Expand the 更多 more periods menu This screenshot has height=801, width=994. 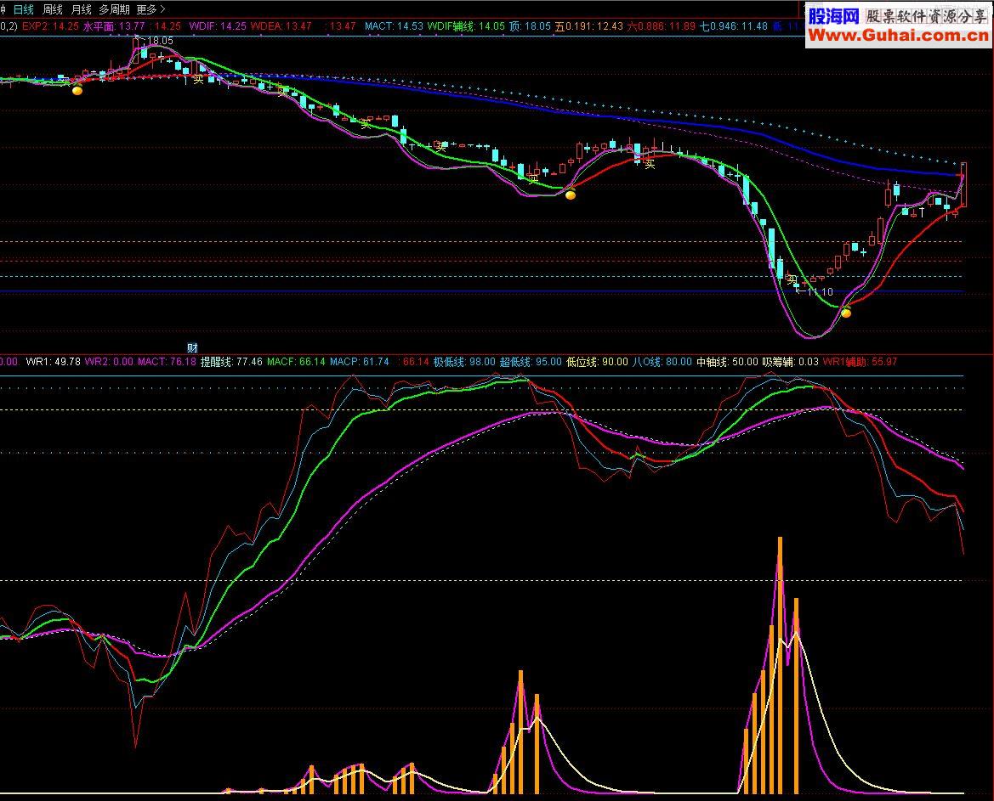(x=151, y=9)
